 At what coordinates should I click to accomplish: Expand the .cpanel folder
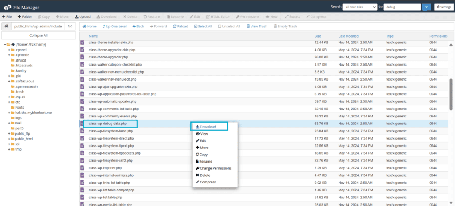[x=9, y=50]
